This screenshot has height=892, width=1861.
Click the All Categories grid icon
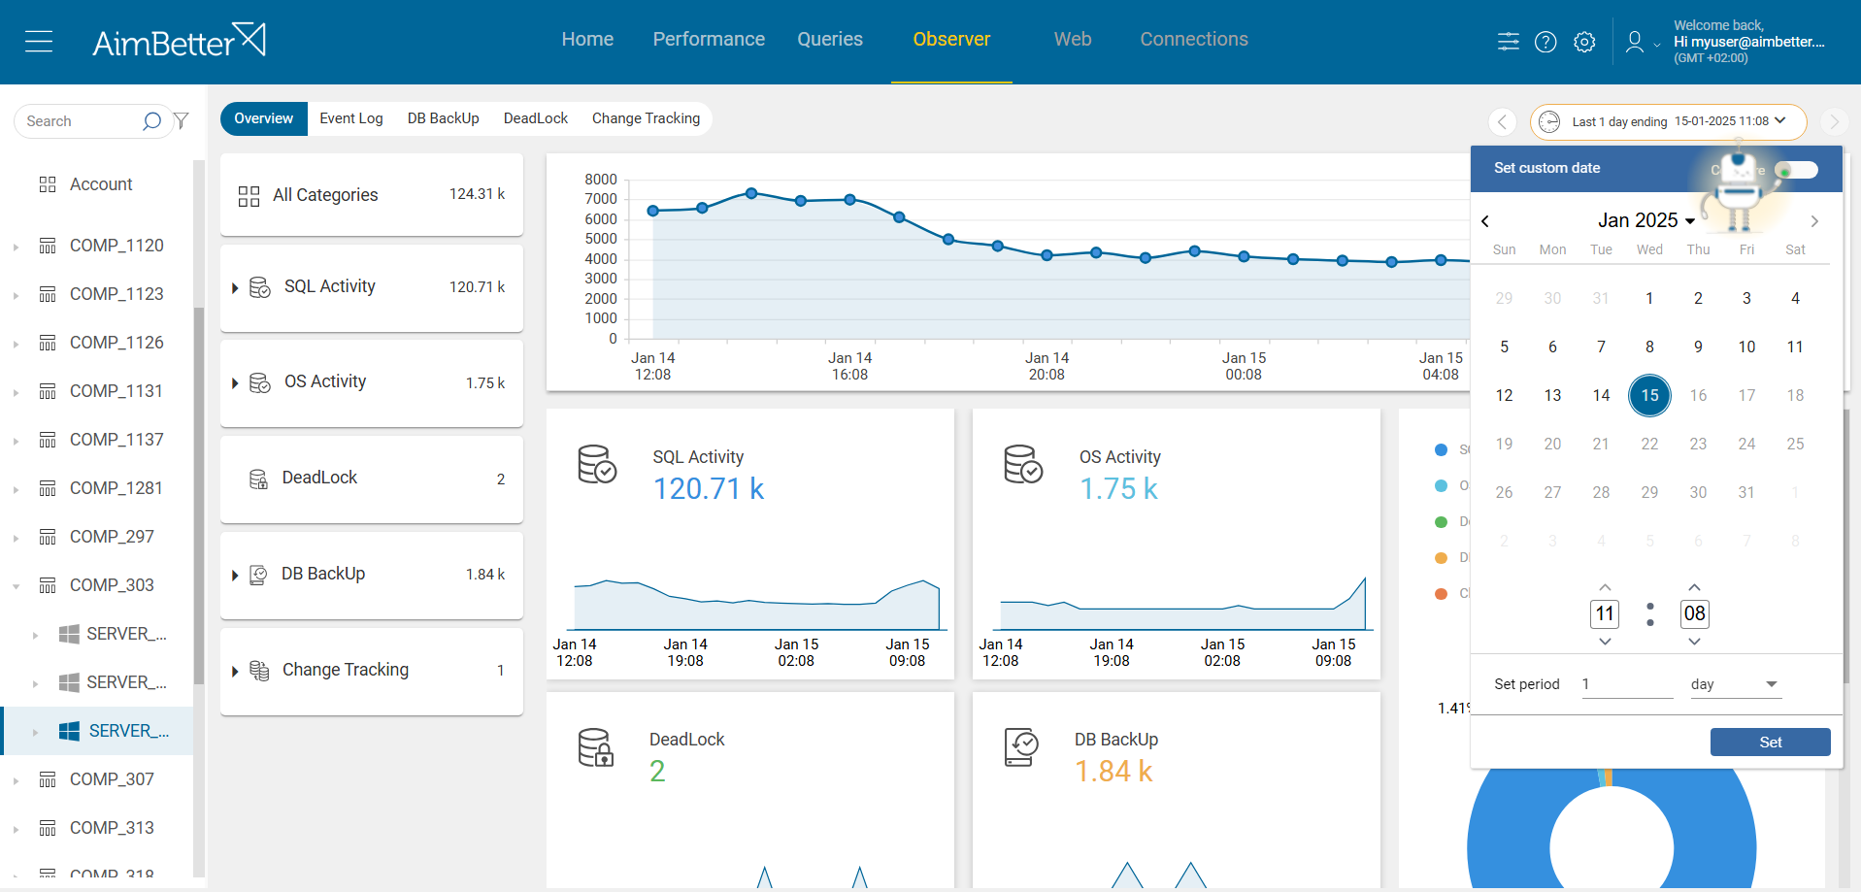coord(249,196)
